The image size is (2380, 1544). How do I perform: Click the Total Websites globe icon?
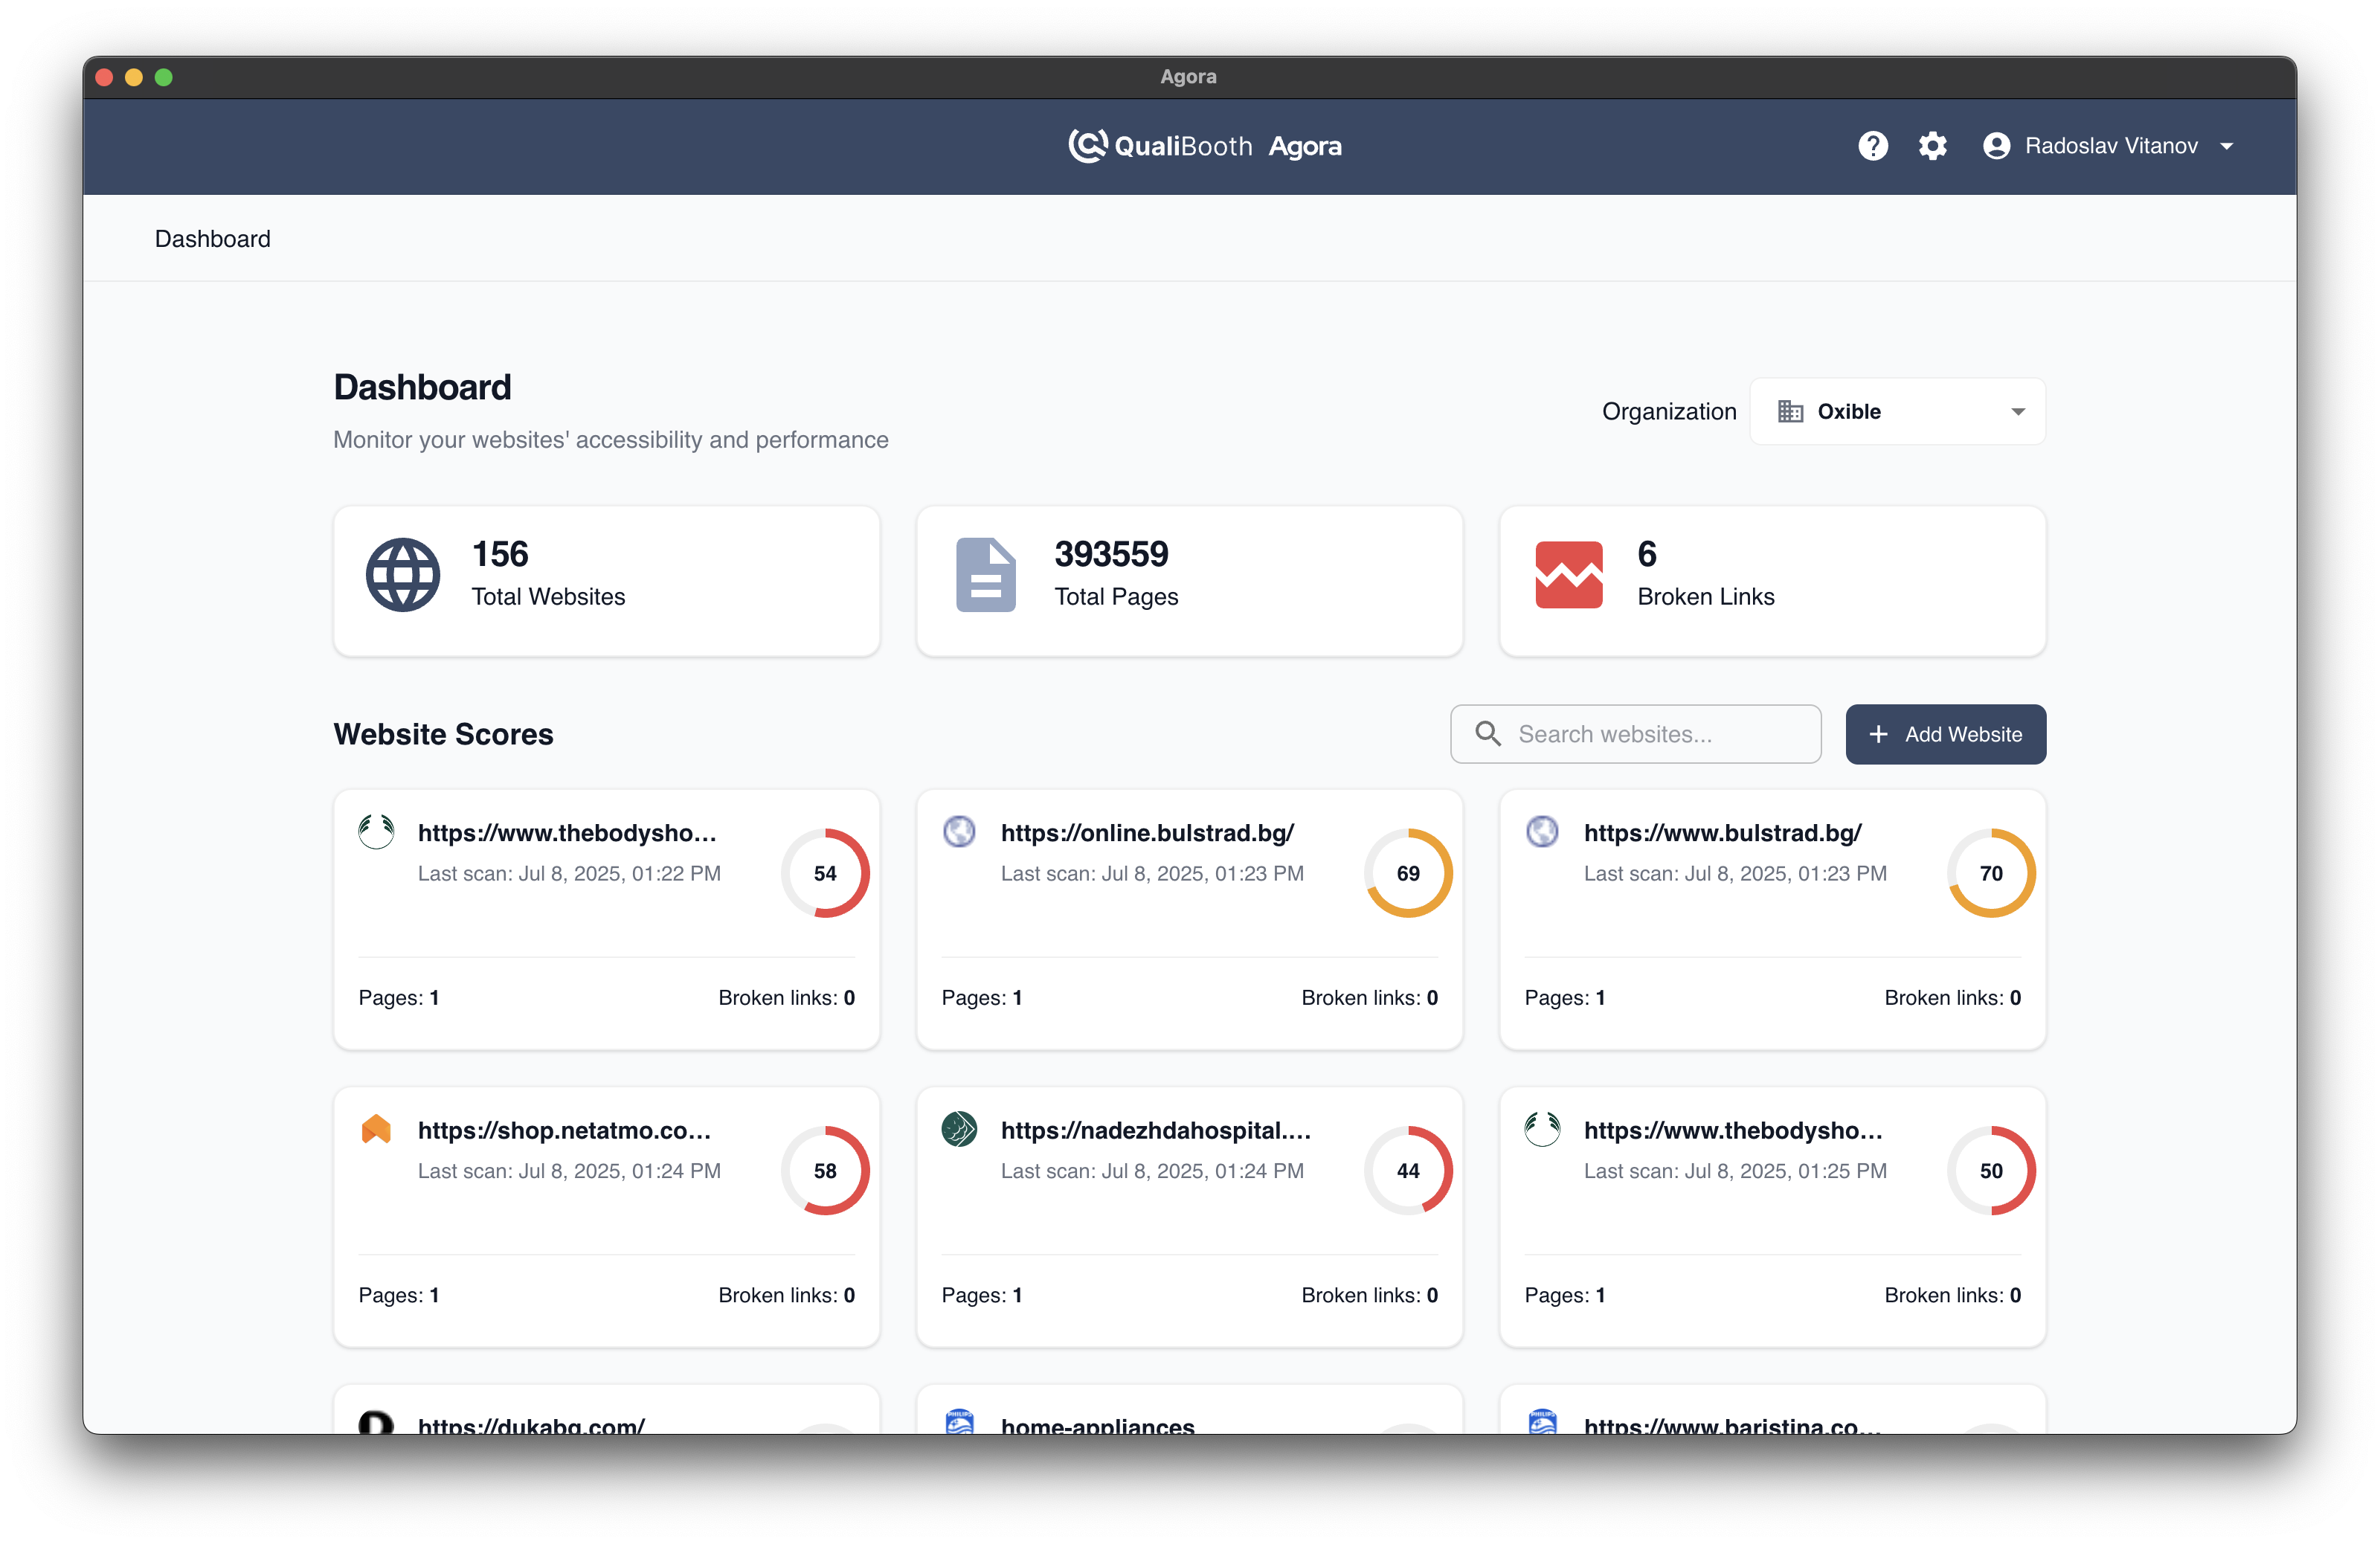pyautogui.click(x=402, y=575)
